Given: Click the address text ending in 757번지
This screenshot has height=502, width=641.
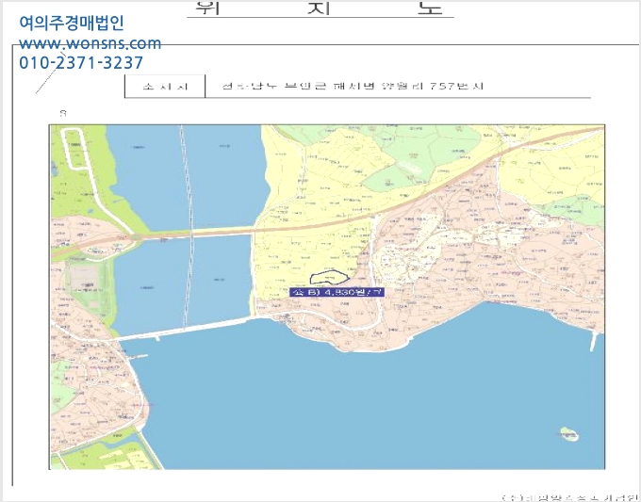Looking at the screenshot, I should tap(353, 86).
